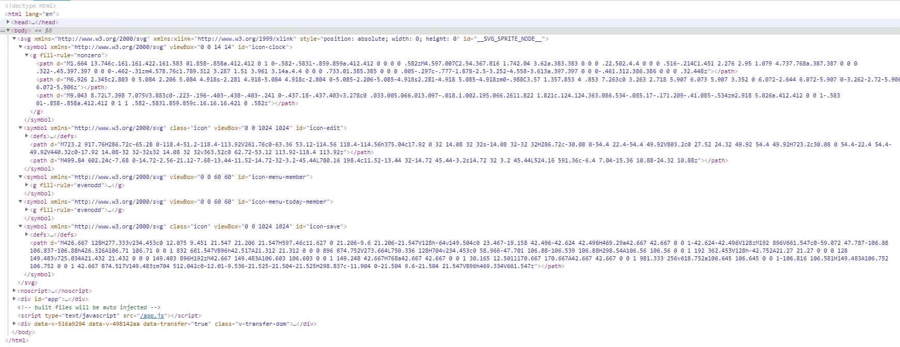Collapse the body element node
The width and height of the screenshot is (900, 347).
(8, 30)
